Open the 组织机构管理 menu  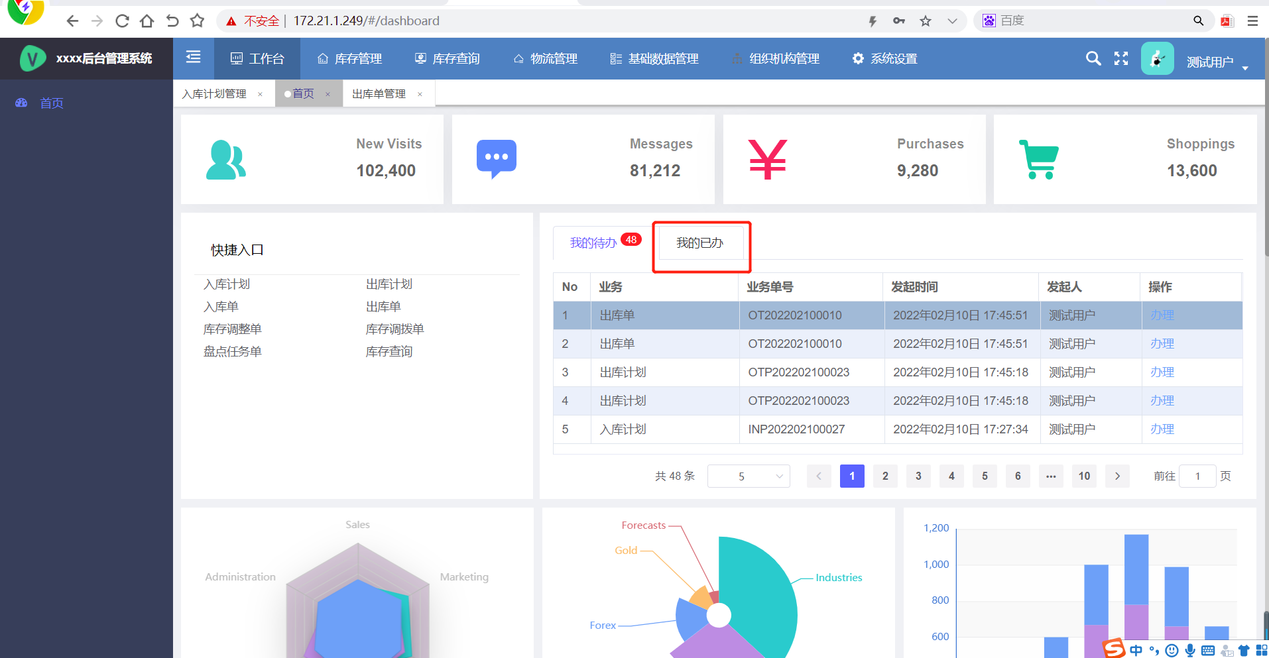(x=776, y=58)
